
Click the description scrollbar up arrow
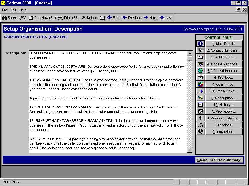point(190,53)
